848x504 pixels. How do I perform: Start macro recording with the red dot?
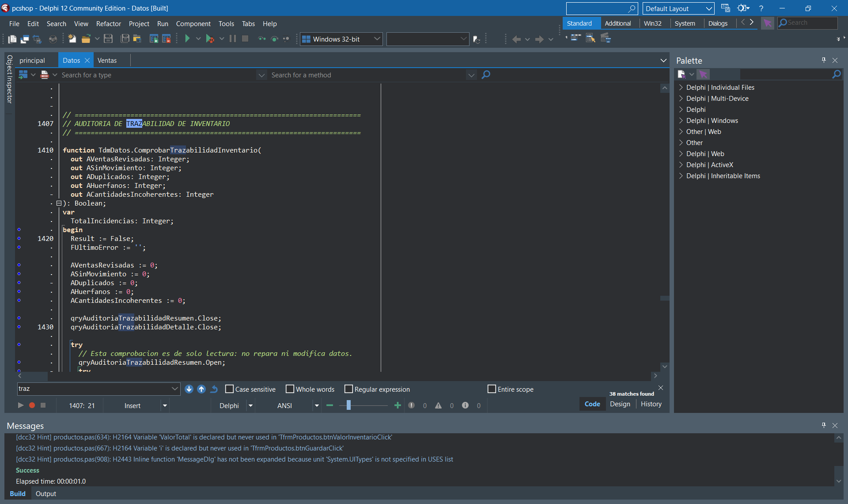[32, 405]
